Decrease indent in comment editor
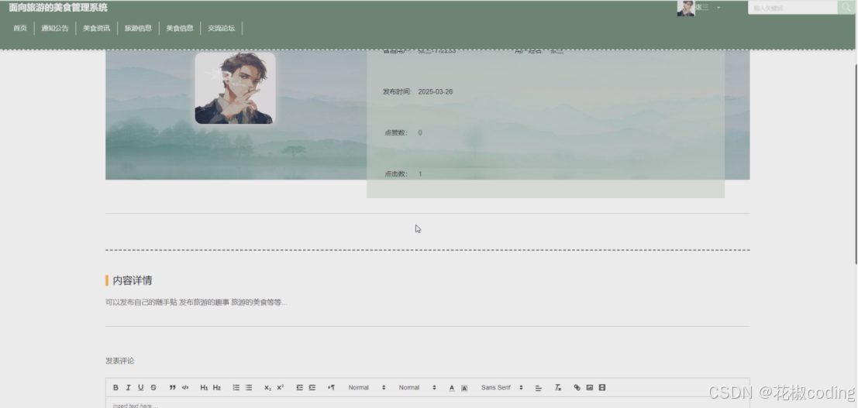Screen dimensions: 858x408 pyautogui.click(x=299, y=387)
